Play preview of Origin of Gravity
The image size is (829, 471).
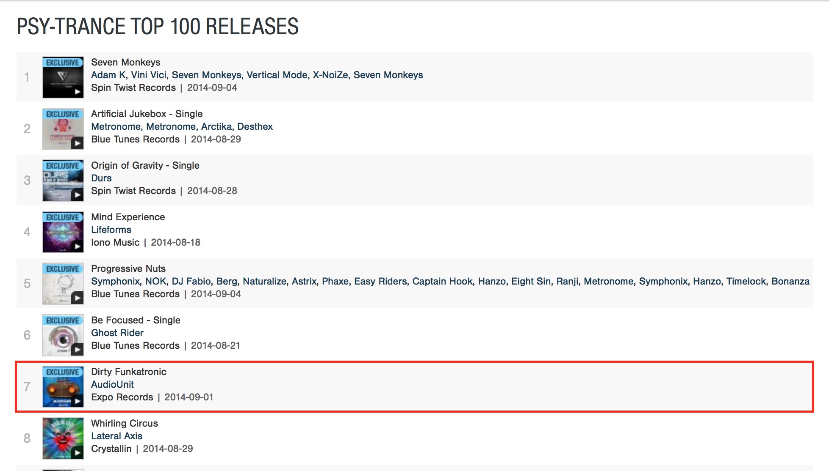click(x=77, y=194)
